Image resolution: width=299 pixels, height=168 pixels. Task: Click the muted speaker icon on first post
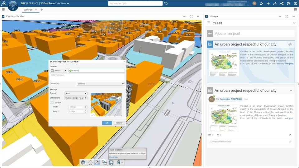click(x=290, y=44)
